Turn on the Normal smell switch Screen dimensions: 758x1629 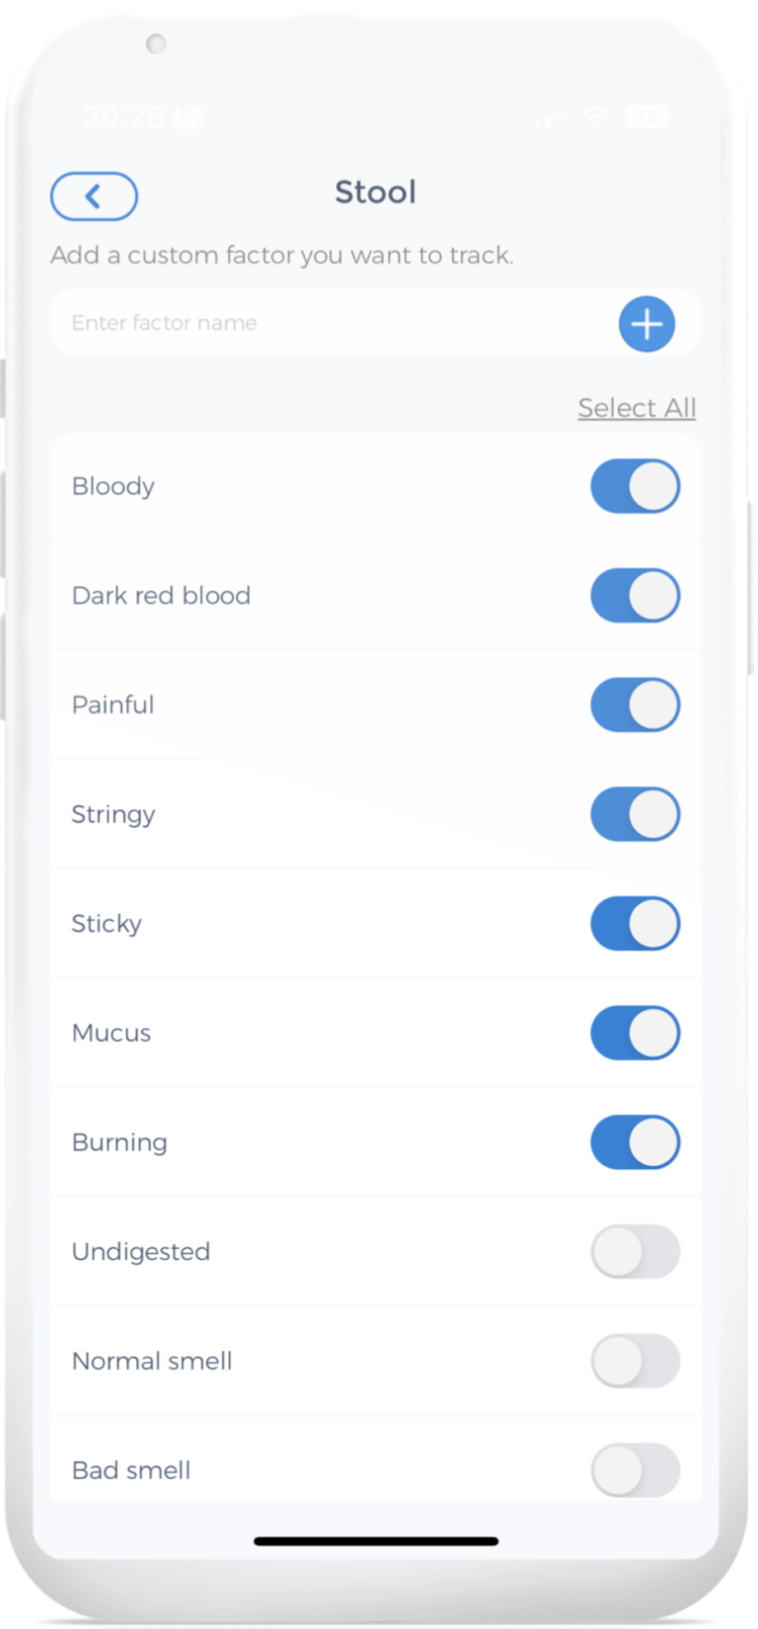tap(635, 1362)
